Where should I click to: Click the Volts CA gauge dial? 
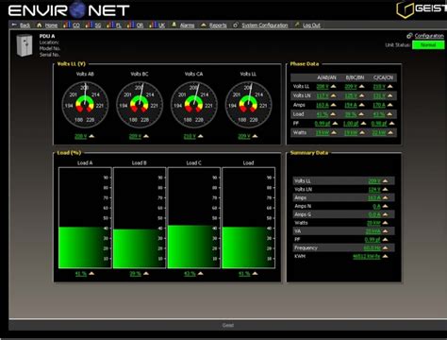193,105
